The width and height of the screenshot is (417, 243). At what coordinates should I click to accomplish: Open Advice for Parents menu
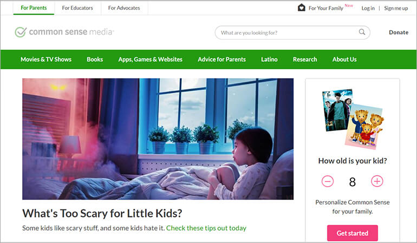point(221,60)
